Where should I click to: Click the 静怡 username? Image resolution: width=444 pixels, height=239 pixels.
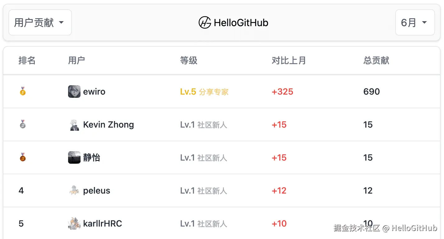pyautogui.click(x=92, y=157)
